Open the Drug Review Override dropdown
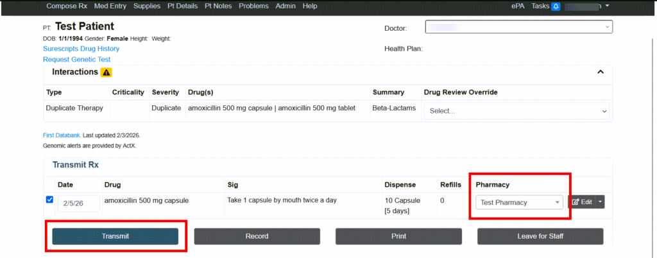The image size is (657, 258). (x=516, y=111)
